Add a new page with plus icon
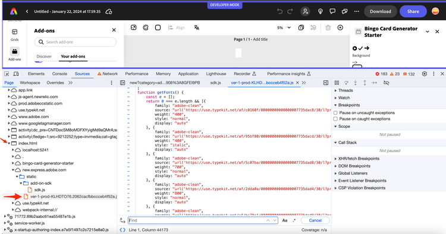This screenshot has height=234, width=446. pyautogui.click(x=340, y=27)
